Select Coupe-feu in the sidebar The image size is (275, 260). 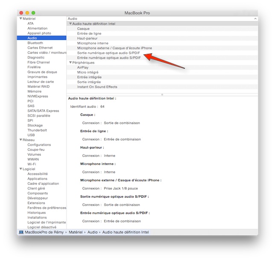[36, 149]
